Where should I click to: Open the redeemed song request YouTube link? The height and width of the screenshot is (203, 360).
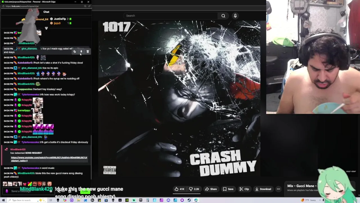[x=49, y=159]
